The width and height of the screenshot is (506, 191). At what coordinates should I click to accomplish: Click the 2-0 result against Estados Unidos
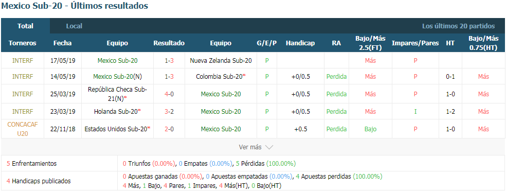(169, 129)
